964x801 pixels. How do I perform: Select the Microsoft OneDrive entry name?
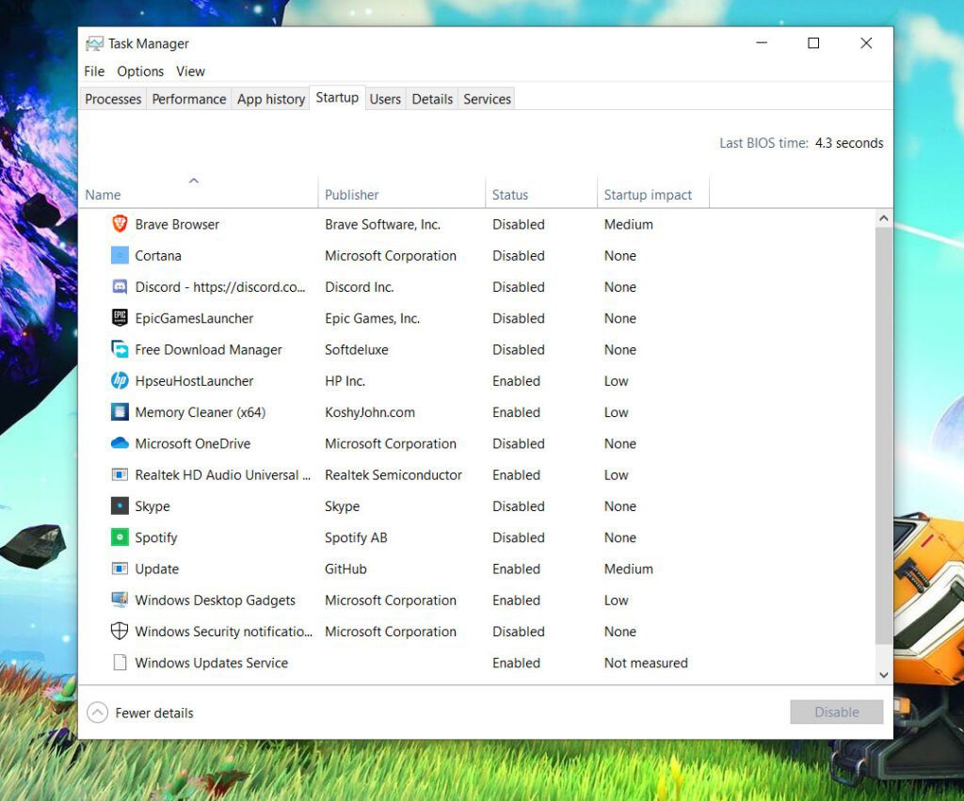(193, 444)
